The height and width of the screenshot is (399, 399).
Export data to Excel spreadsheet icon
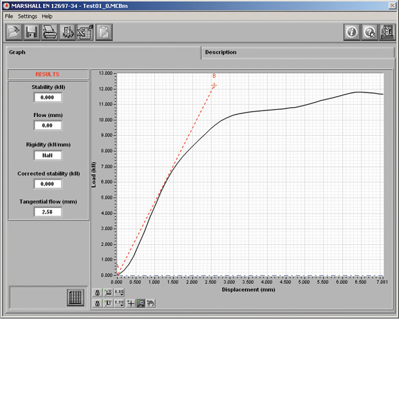(85, 32)
